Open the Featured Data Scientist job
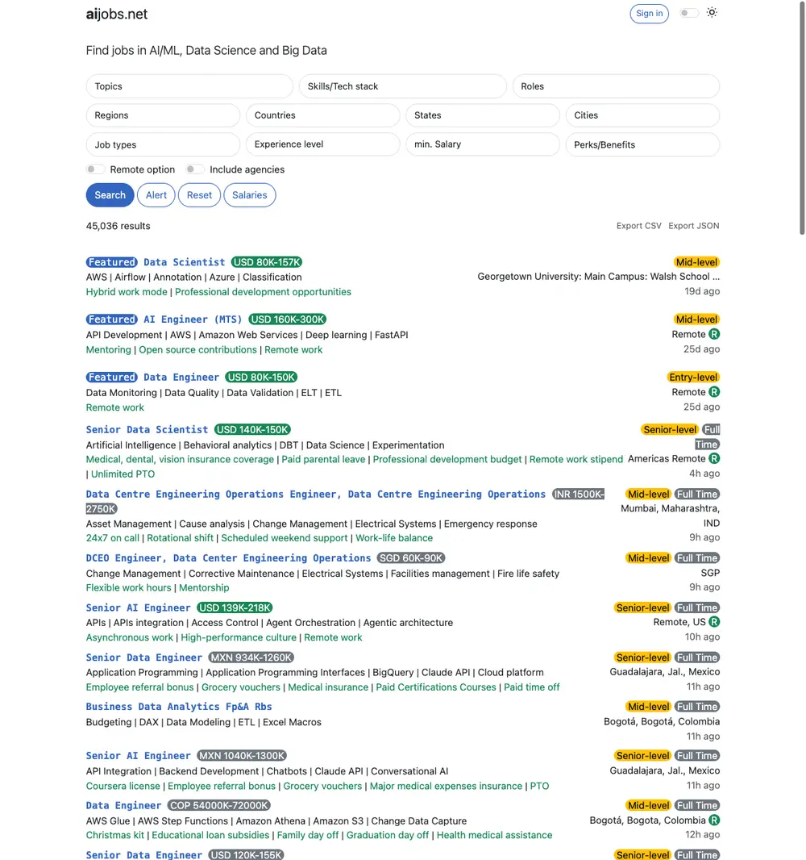Screen dimensions: 806x860 (184, 262)
